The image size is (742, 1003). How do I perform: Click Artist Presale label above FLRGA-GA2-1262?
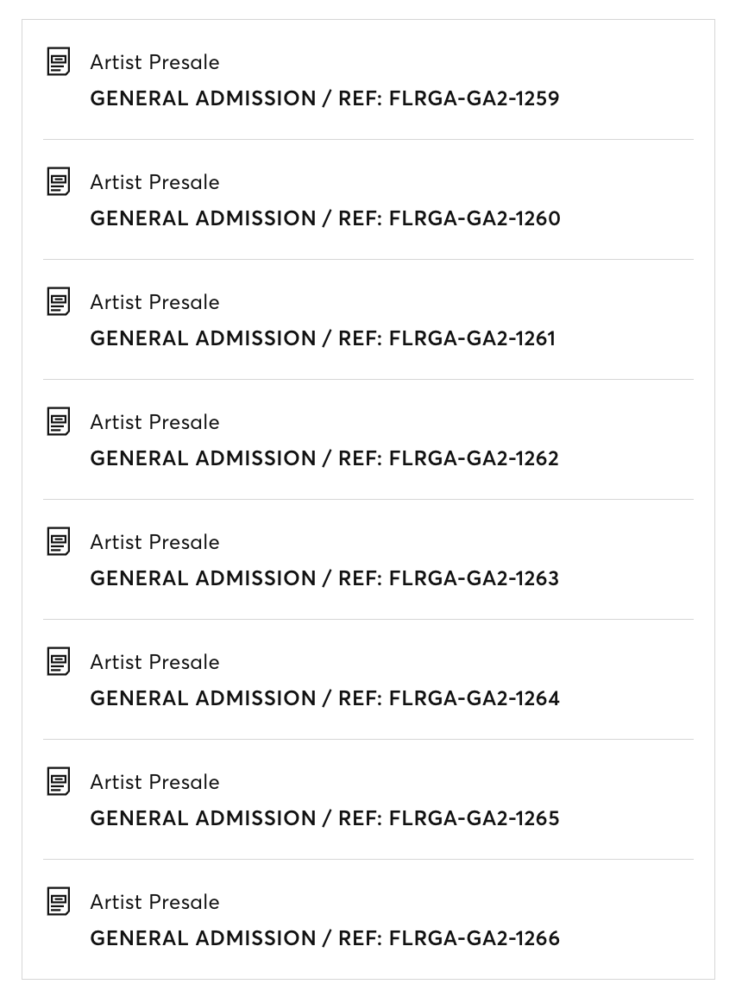(154, 422)
